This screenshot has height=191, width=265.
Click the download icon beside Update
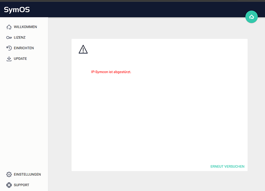tap(9, 59)
